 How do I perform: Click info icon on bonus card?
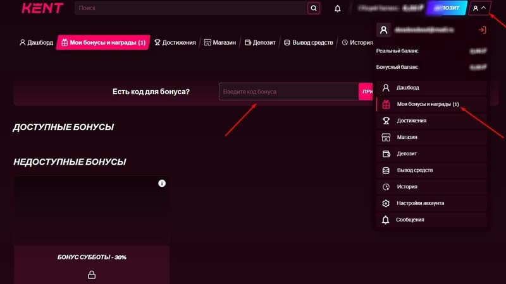162,183
